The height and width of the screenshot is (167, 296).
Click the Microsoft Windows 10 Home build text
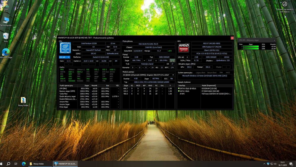pyautogui.click(x=205, y=76)
